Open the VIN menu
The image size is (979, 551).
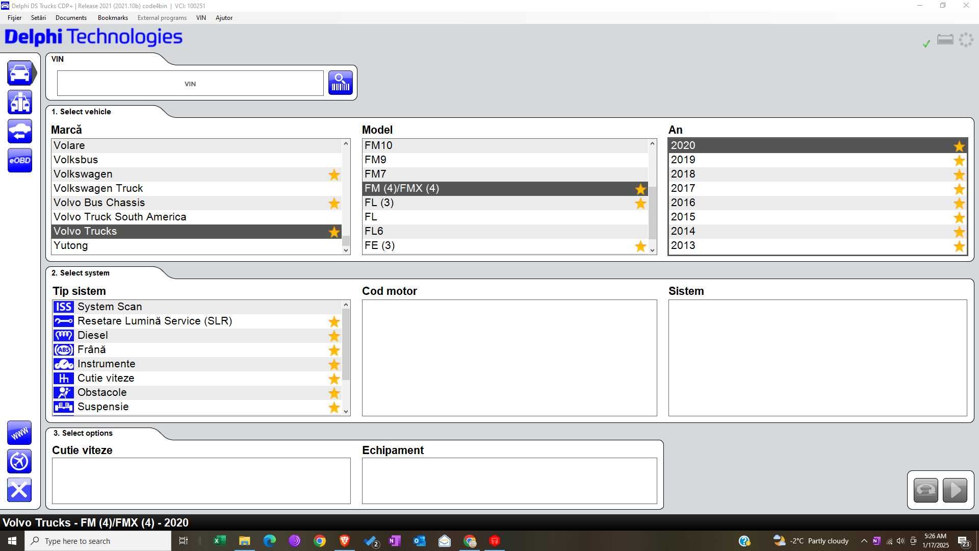201,17
